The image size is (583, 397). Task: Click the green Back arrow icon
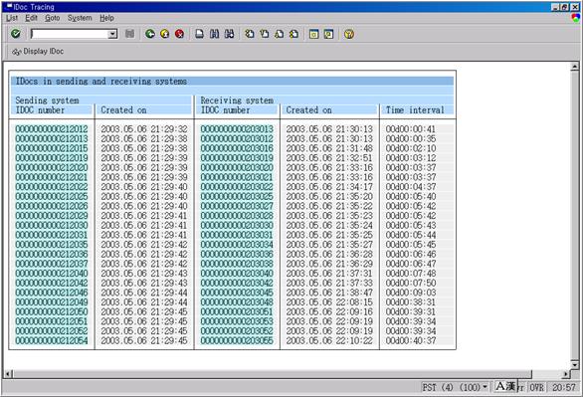click(150, 34)
